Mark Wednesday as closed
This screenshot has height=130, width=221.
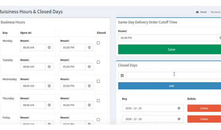pyautogui.click(x=98, y=81)
